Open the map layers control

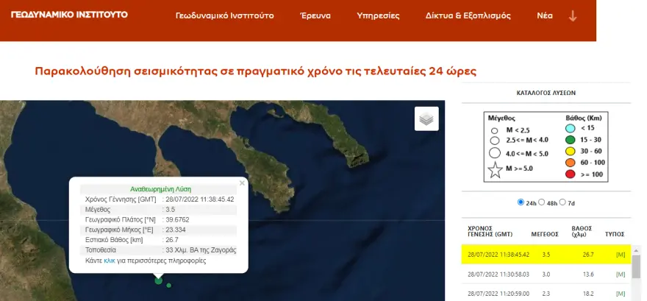point(426,118)
